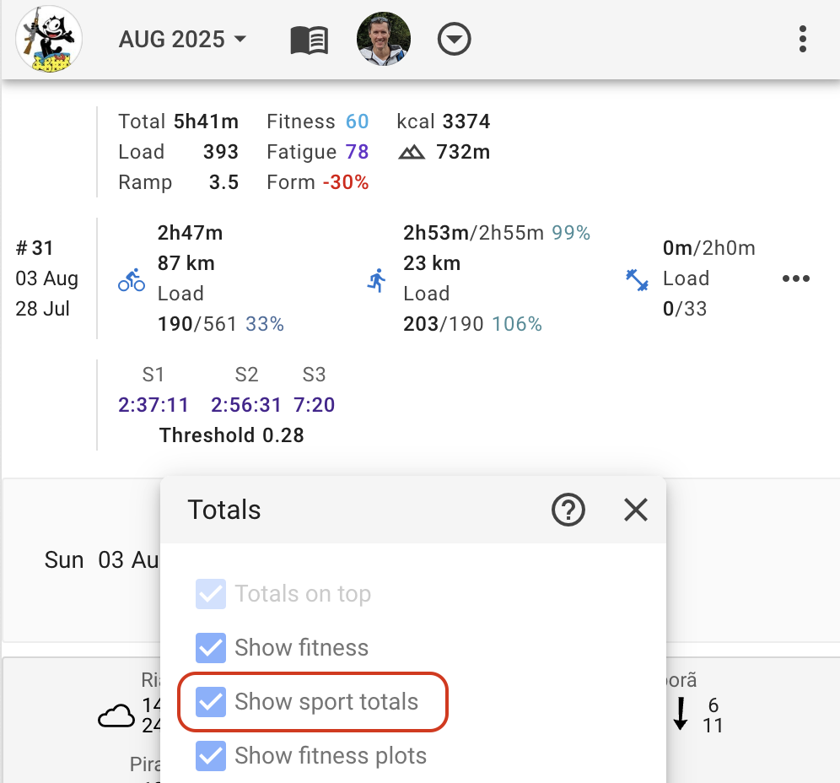Click the elevation mountain icon
The height and width of the screenshot is (783, 840).
pyautogui.click(x=412, y=153)
